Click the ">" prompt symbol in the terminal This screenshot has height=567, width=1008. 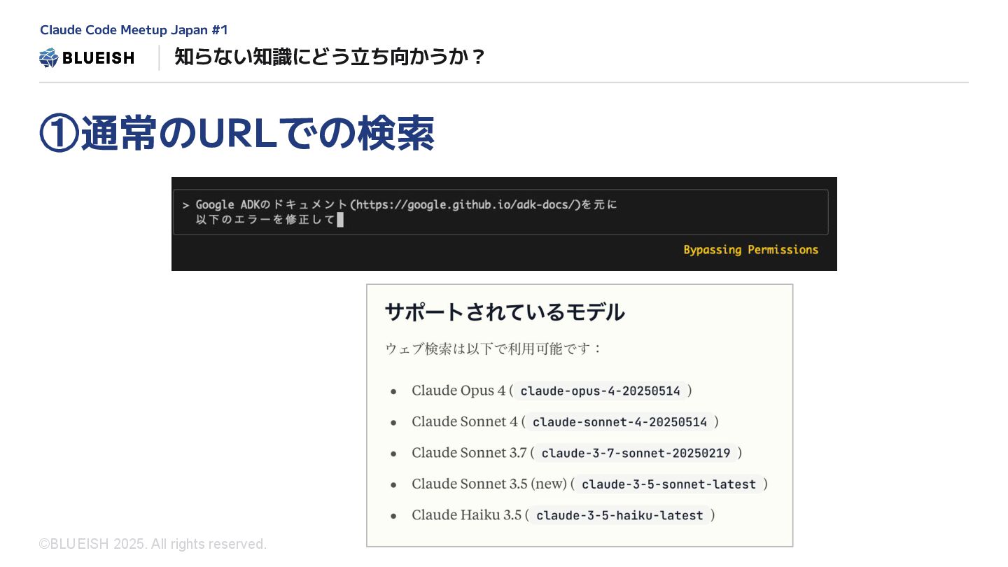coord(185,205)
